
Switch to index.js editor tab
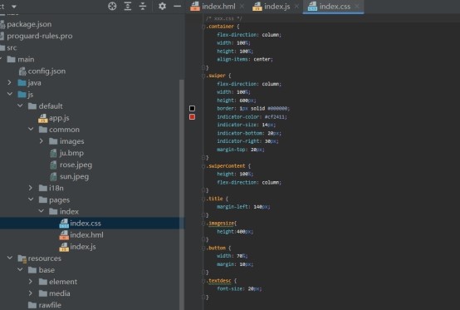[272, 6]
